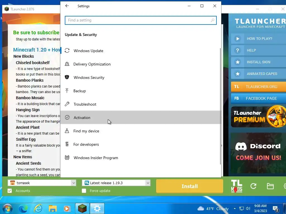Image resolution: width=286 pixels, height=214 pixels.
Task: Select Troubleshoot label in settings list
Action: coord(85,104)
